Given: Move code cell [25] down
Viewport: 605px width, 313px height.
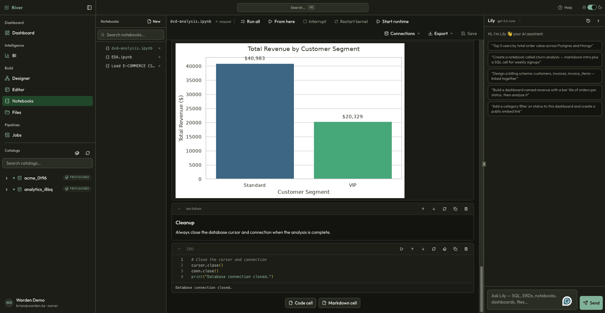Looking at the screenshot, I should pos(423,249).
